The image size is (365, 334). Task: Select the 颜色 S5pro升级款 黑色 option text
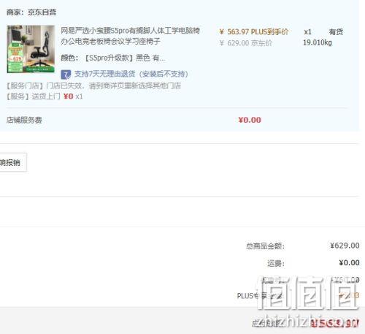113,58
